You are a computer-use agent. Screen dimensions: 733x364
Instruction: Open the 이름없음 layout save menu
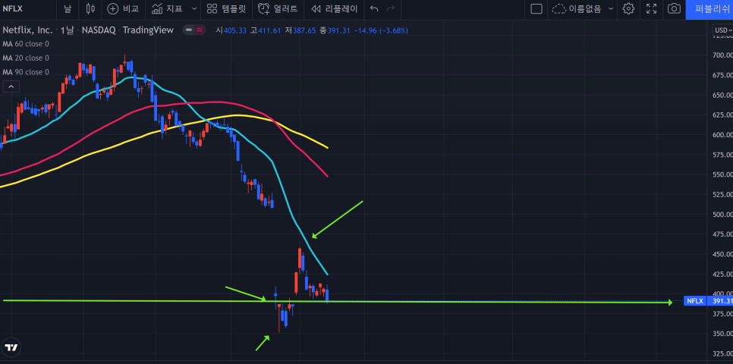tap(583, 8)
